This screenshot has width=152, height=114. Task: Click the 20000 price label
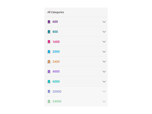[57, 91]
